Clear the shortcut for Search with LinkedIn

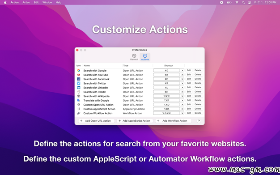[x=182, y=88]
